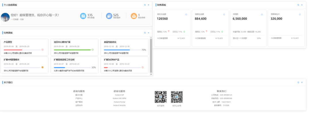
Task: Click green down arrow on 126560 card
Action: click(184, 32)
